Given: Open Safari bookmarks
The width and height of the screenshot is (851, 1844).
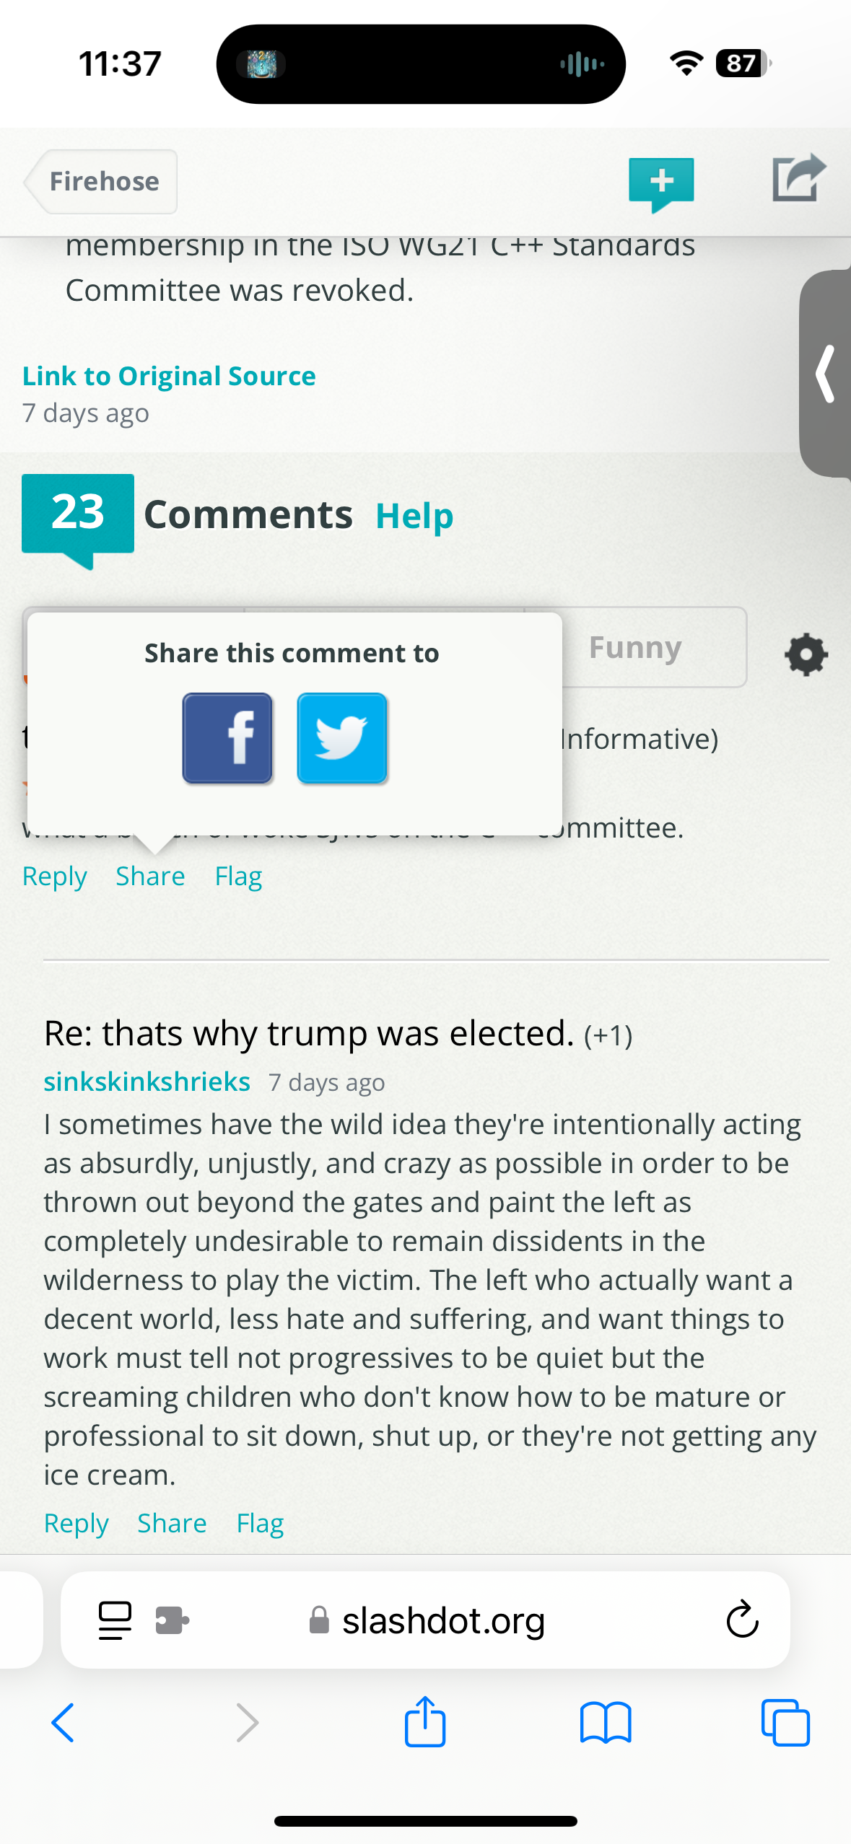Looking at the screenshot, I should (x=608, y=1723).
